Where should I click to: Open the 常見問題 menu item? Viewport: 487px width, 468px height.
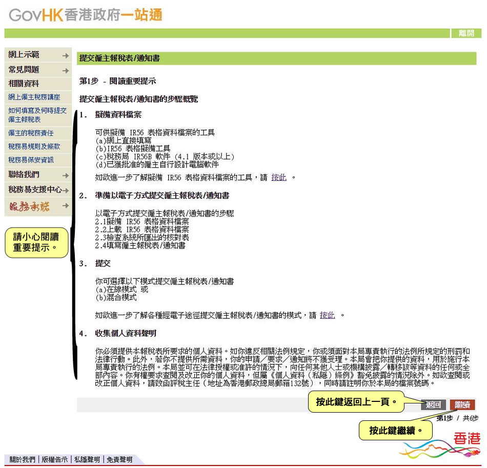click(x=24, y=70)
